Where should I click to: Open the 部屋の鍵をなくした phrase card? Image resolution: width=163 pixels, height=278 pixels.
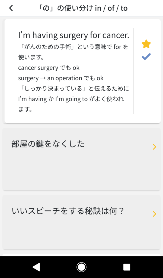[48, 144]
